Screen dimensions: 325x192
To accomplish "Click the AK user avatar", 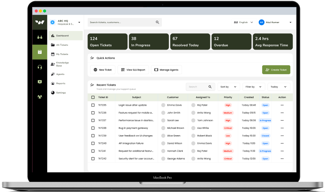I will [261, 22].
